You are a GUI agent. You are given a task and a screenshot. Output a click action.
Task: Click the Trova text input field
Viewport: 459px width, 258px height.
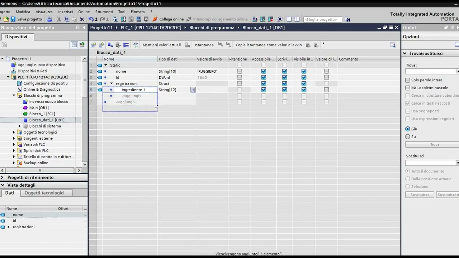coord(430,72)
